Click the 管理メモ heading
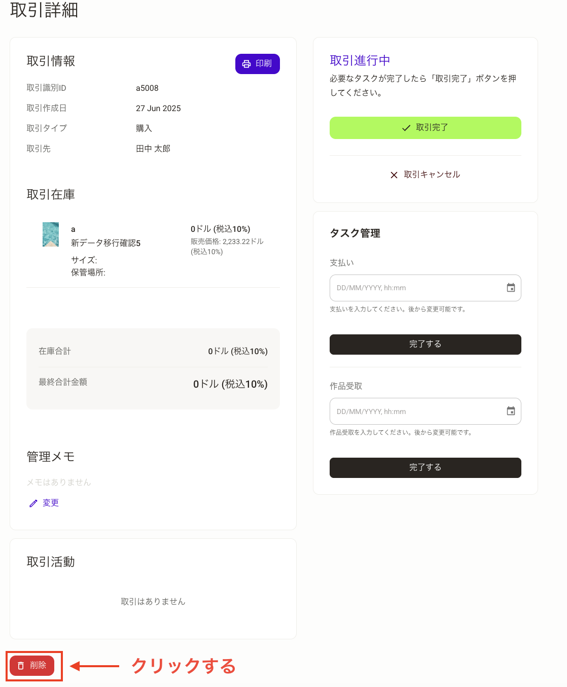This screenshot has height=687, width=567. point(51,457)
